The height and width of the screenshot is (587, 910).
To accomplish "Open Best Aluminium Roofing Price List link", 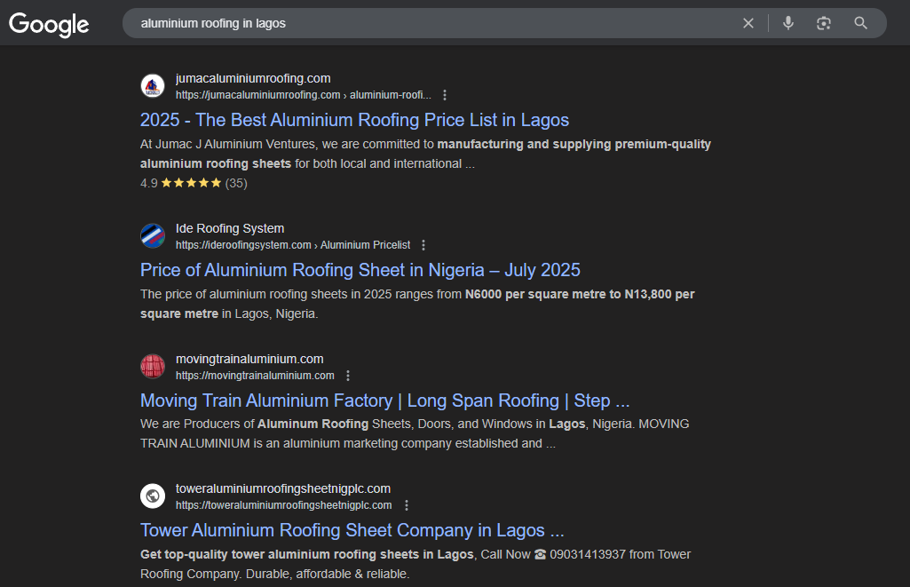I will point(354,120).
